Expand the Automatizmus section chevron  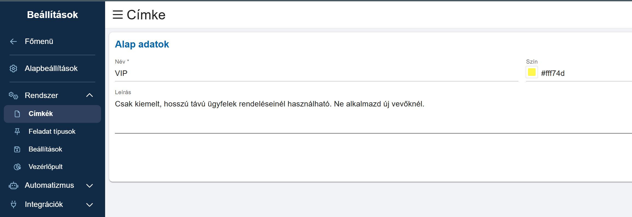pyautogui.click(x=90, y=186)
